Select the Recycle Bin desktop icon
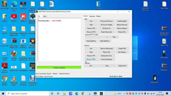 [5, 42]
